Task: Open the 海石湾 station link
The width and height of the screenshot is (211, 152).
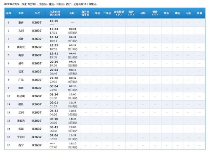Action: pos(21,120)
